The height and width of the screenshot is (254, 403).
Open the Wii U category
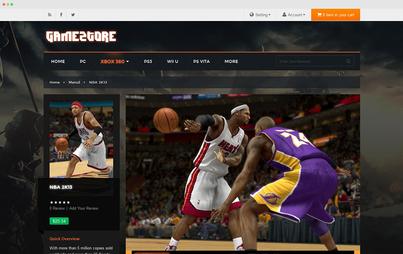[173, 61]
